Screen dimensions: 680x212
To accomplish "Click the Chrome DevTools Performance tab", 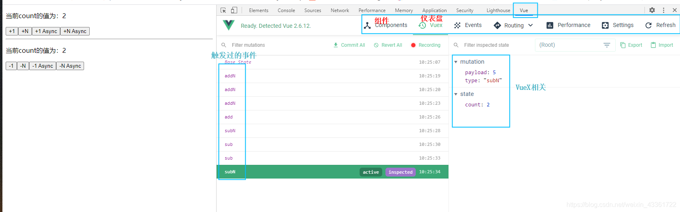I will pyautogui.click(x=372, y=10).
